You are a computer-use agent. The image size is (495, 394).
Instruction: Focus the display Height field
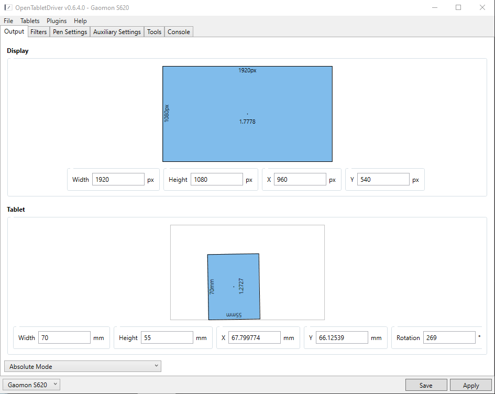coord(216,180)
